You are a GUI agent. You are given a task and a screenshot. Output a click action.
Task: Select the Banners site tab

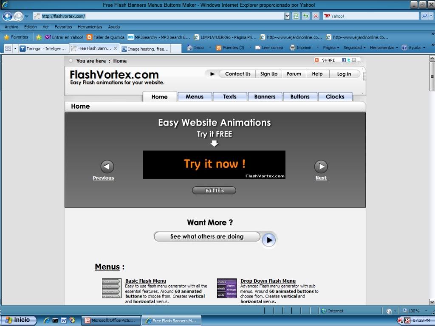(265, 97)
